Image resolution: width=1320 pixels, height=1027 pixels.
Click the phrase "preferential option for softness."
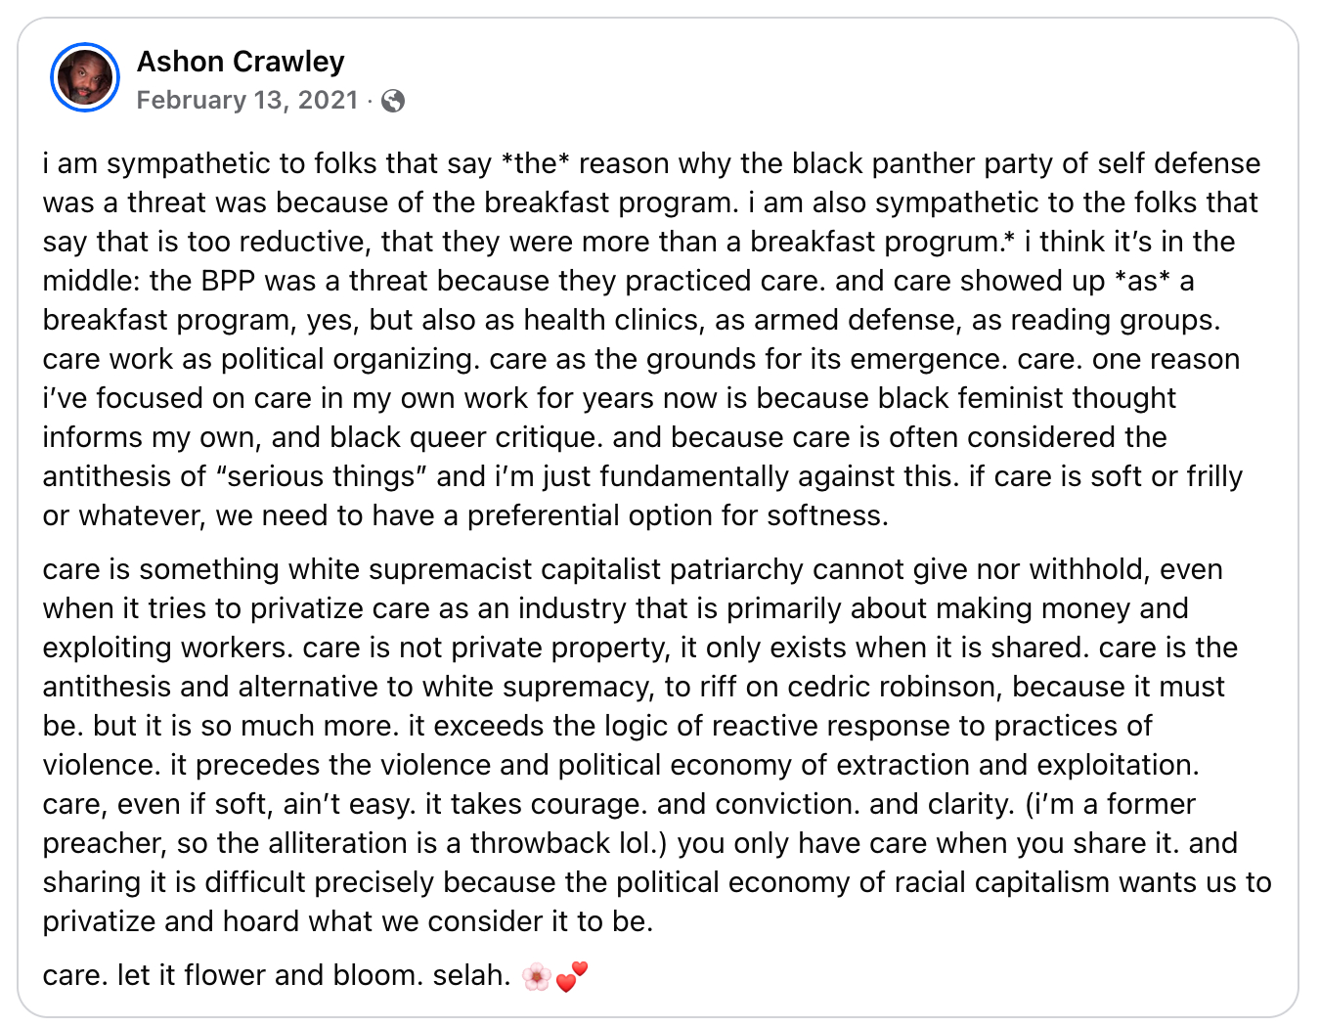pyautogui.click(x=678, y=515)
